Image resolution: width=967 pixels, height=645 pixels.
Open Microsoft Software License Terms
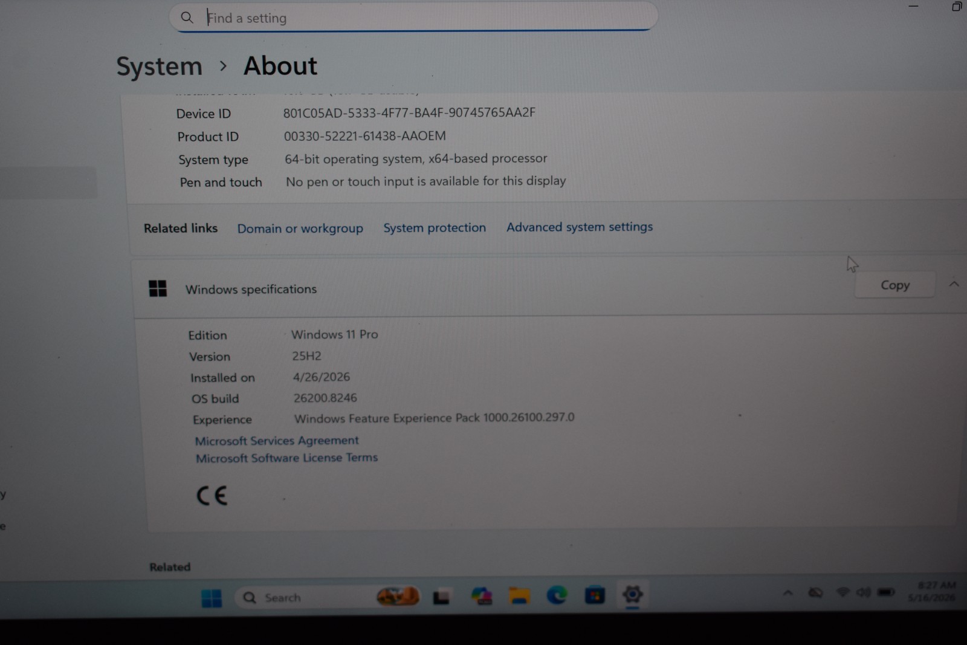point(286,458)
